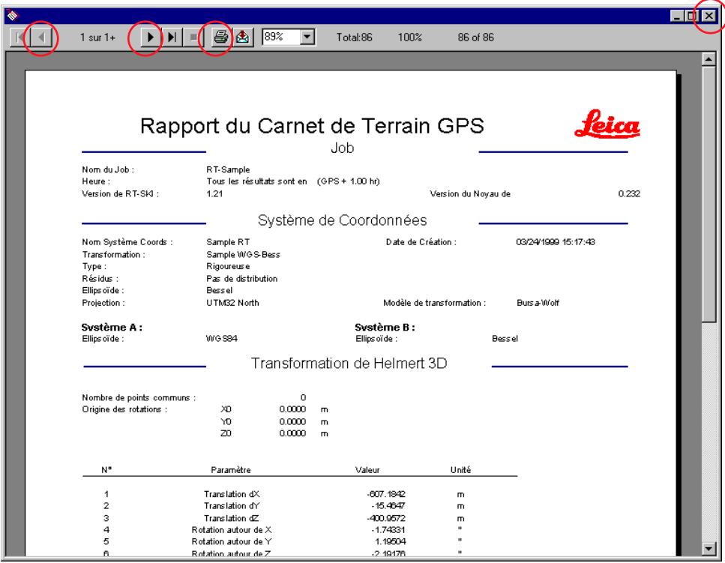This screenshot has width=725, height=563.
Task: Click the 'Système de Coordonnées' heading
Action: pyautogui.click(x=342, y=220)
